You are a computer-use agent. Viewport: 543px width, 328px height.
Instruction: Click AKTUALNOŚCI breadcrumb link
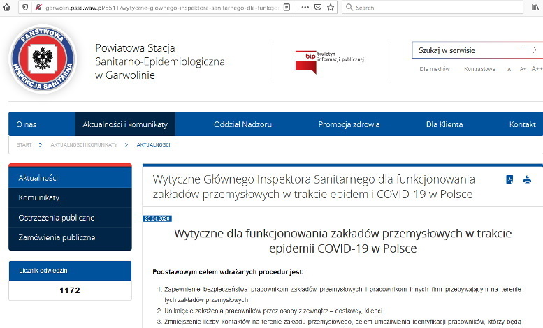click(154, 144)
